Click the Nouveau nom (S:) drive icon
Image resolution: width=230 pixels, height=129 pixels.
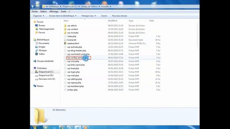[36, 79]
